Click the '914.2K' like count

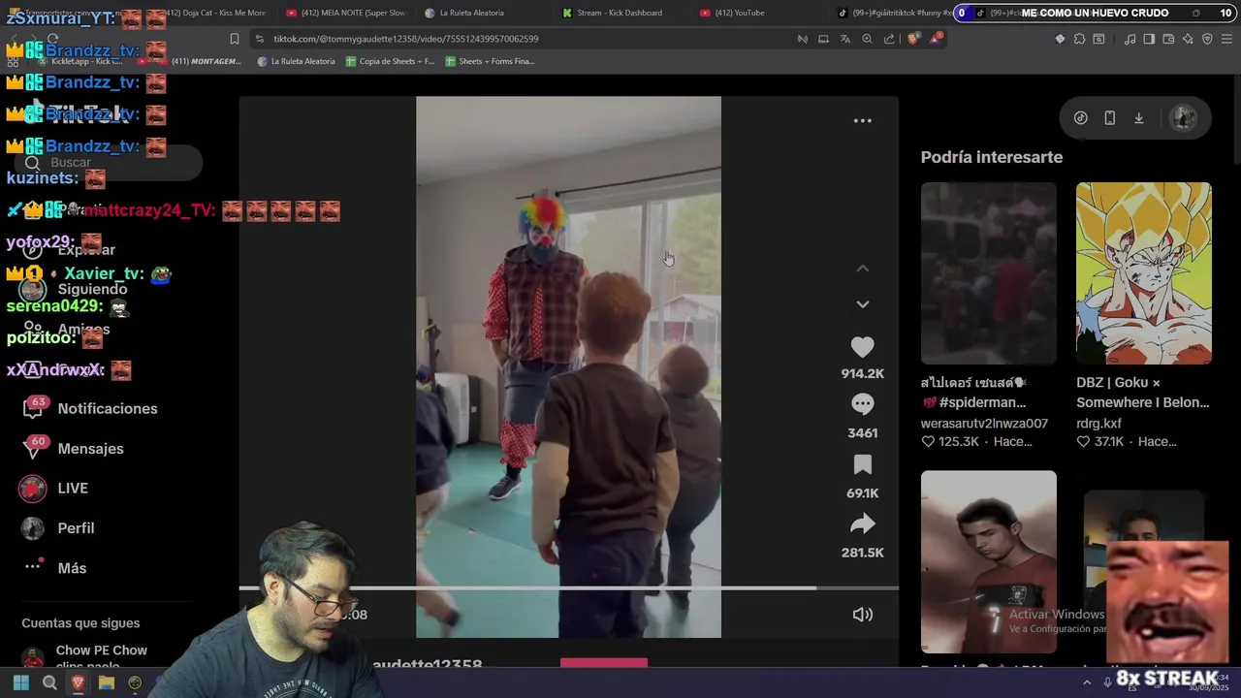[x=862, y=373]
